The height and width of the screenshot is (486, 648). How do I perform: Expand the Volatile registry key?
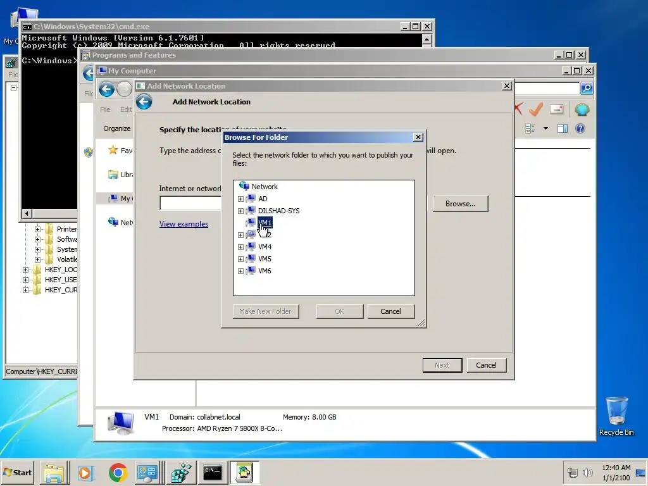(x=37, y=259)
